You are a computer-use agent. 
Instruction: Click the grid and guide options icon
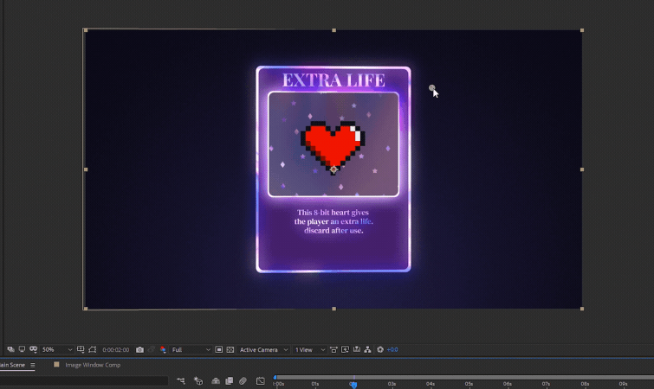[81, 350]
